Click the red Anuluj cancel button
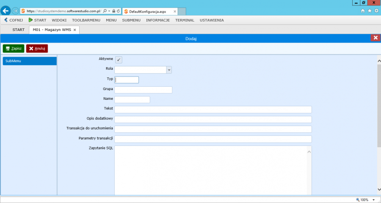This screenshot has width=381, height=203. (x=37, y=48)
